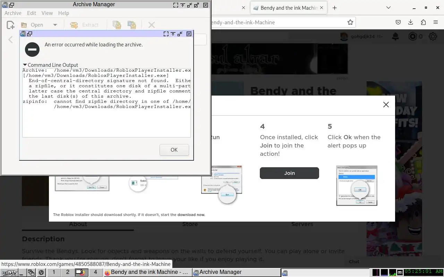Click the Archive Manager window menu icon
Screen dimensions: 444x277
5,5
